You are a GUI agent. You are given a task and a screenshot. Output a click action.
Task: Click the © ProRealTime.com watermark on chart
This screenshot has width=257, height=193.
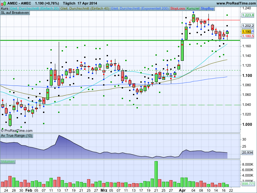click(17, 131)
